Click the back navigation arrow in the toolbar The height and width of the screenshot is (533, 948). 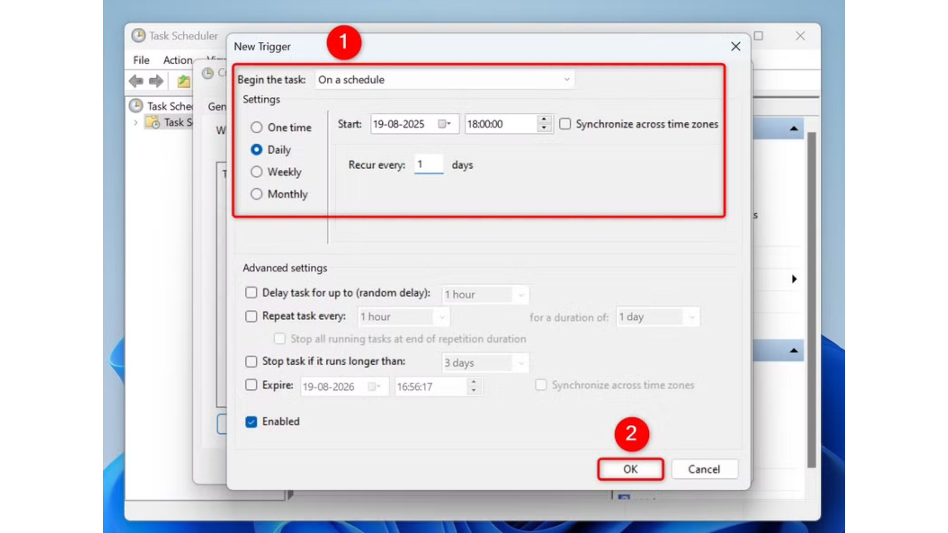[x=137, y=81]
